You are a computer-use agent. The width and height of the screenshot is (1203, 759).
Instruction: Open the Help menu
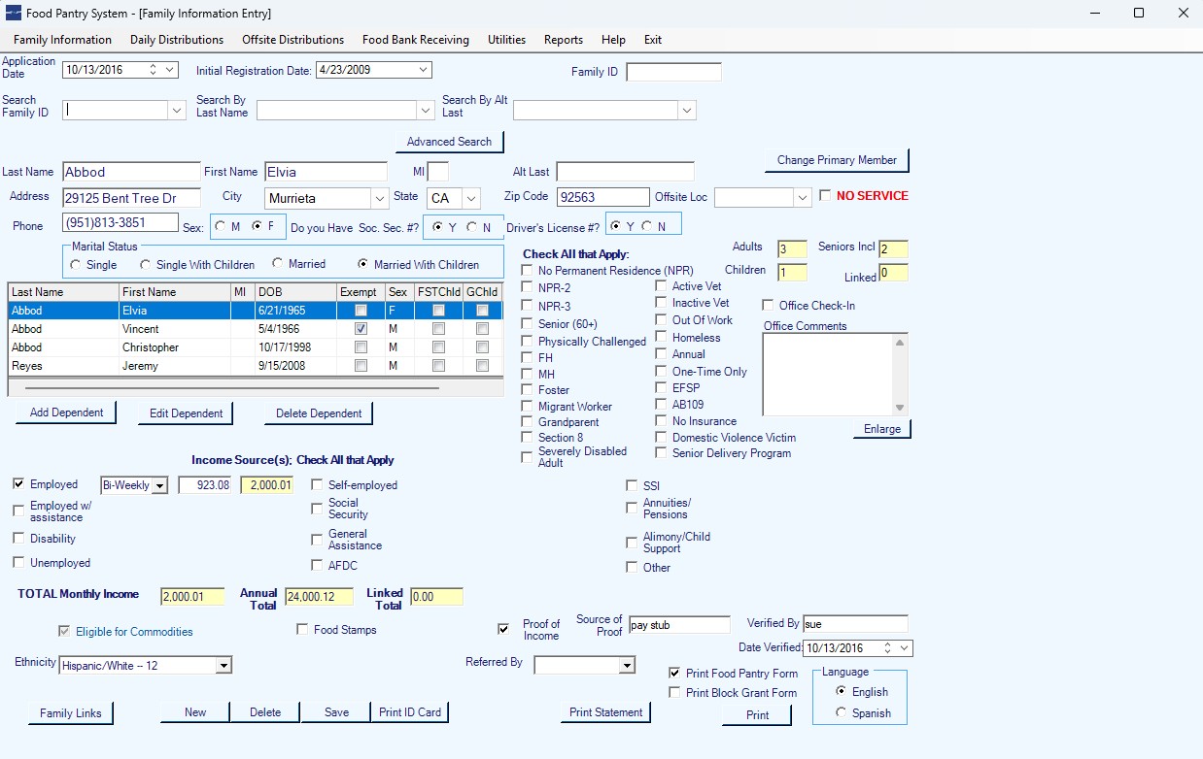(613, 40)
